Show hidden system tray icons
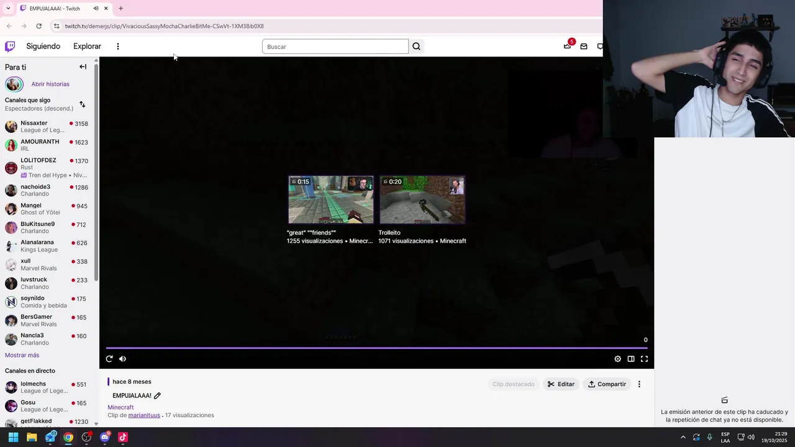 [683, 437]
